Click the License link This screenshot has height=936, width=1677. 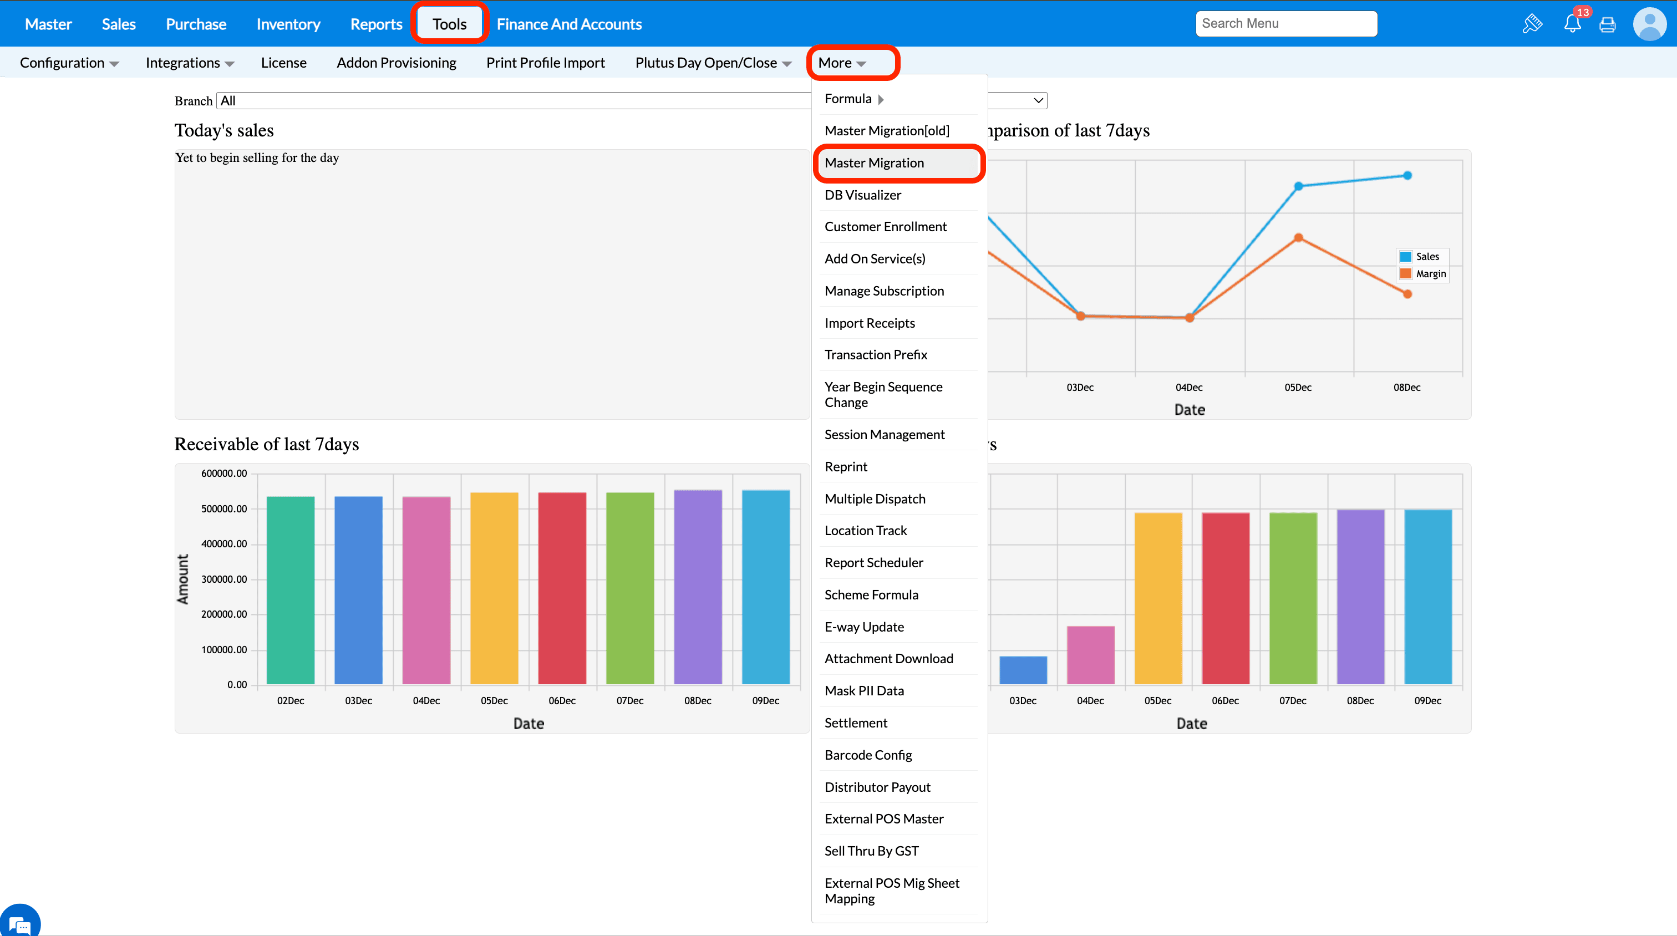[x=283, y=63]
